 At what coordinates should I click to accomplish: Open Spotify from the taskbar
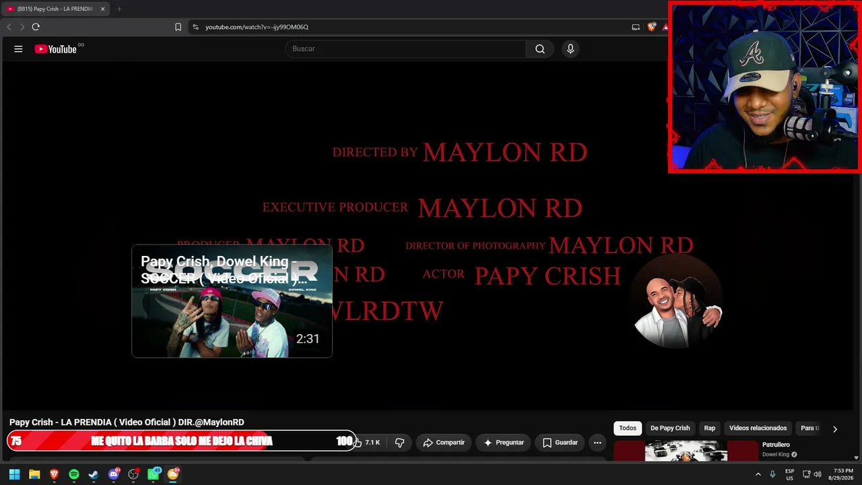click(x=74, y=474)
